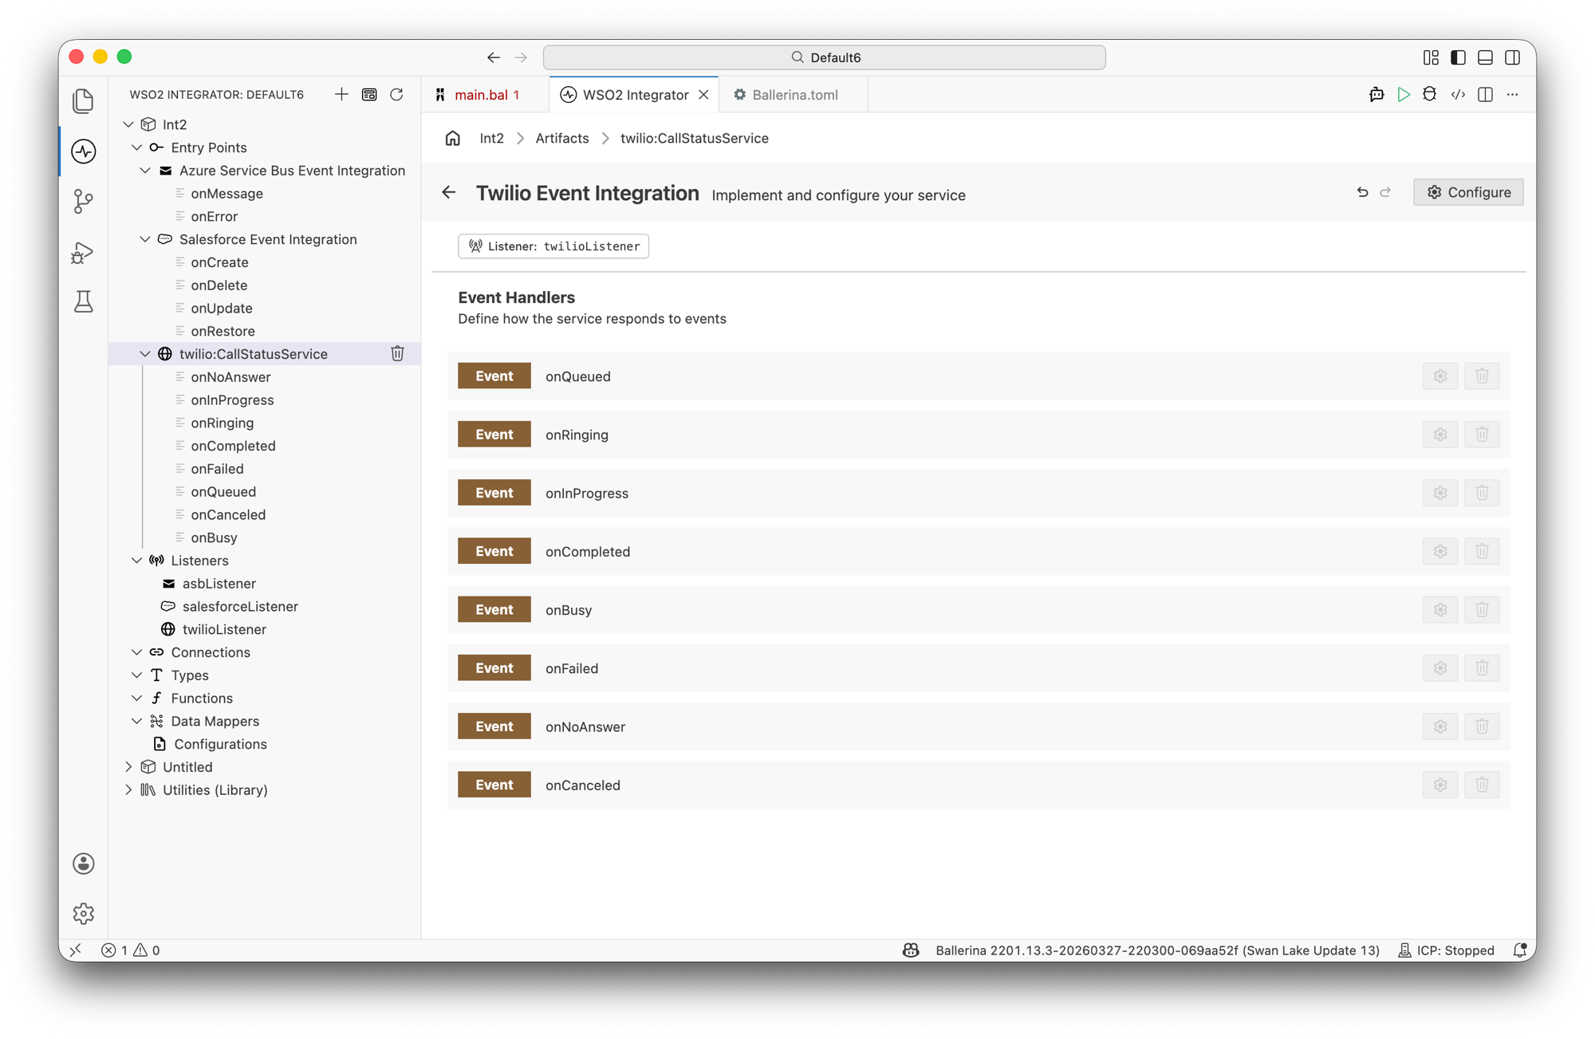Delete the onCanceled event handler

coord(1482,785)
